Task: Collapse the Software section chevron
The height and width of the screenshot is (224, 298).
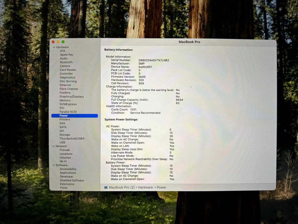Action: [x=53, y=165]
